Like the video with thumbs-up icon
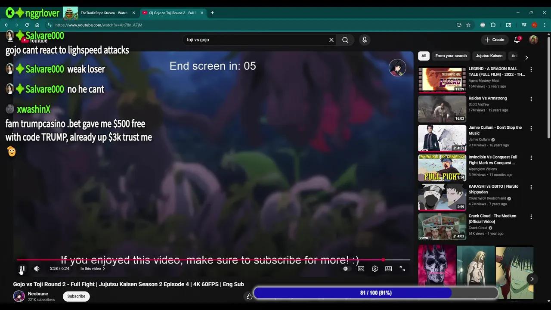Viewport: 551px width, 310px height. pos(249,296)
